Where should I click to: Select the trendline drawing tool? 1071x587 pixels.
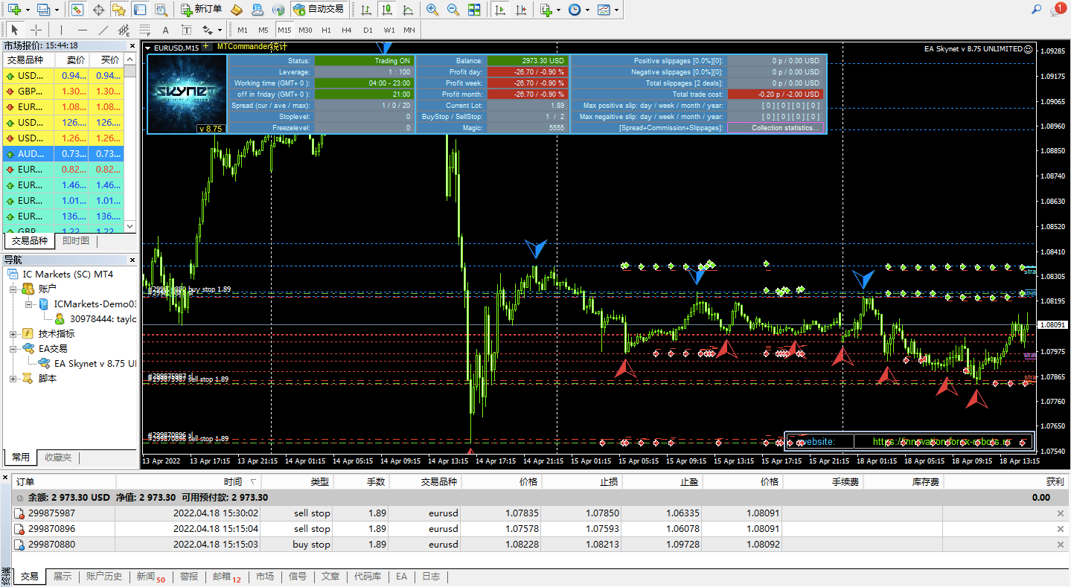[103, 31]
